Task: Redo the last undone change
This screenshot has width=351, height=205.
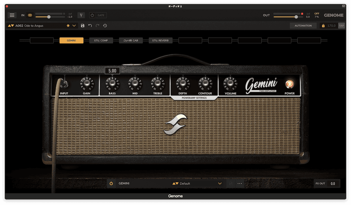Action: point(97,26)
